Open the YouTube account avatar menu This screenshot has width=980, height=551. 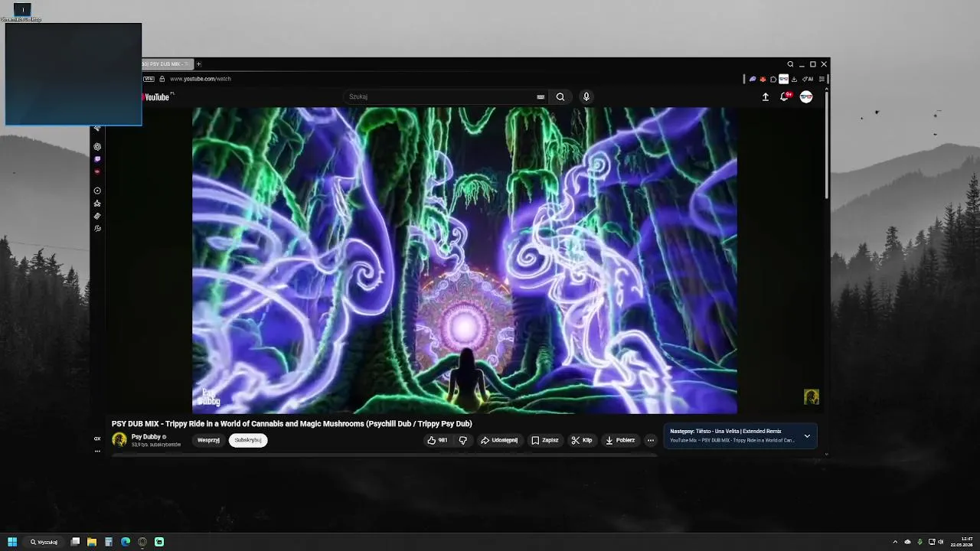pyautogui.click(x=806, y=96)
